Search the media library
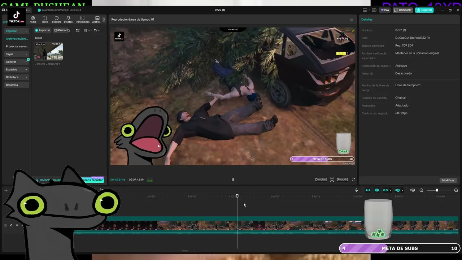The width and height of the screenshot is (462, 260). pos(69,30)
